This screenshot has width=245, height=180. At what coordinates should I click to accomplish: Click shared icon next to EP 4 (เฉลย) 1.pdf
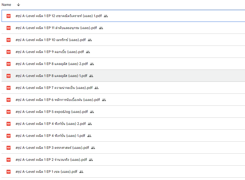[89, 136]
